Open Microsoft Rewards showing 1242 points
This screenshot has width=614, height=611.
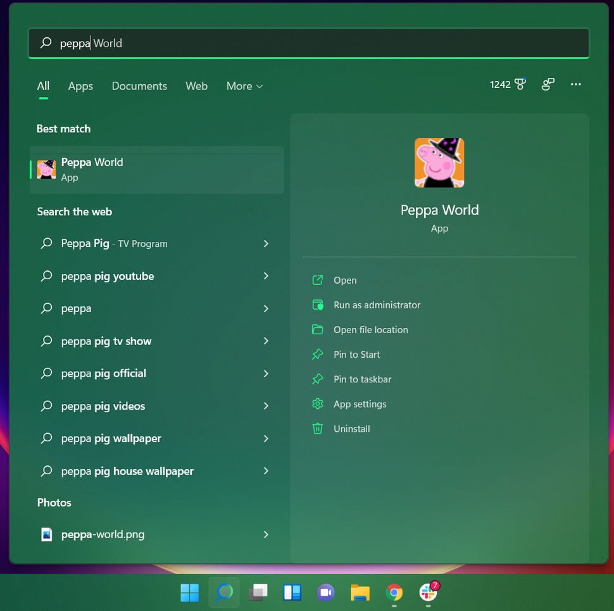(506, 84)
